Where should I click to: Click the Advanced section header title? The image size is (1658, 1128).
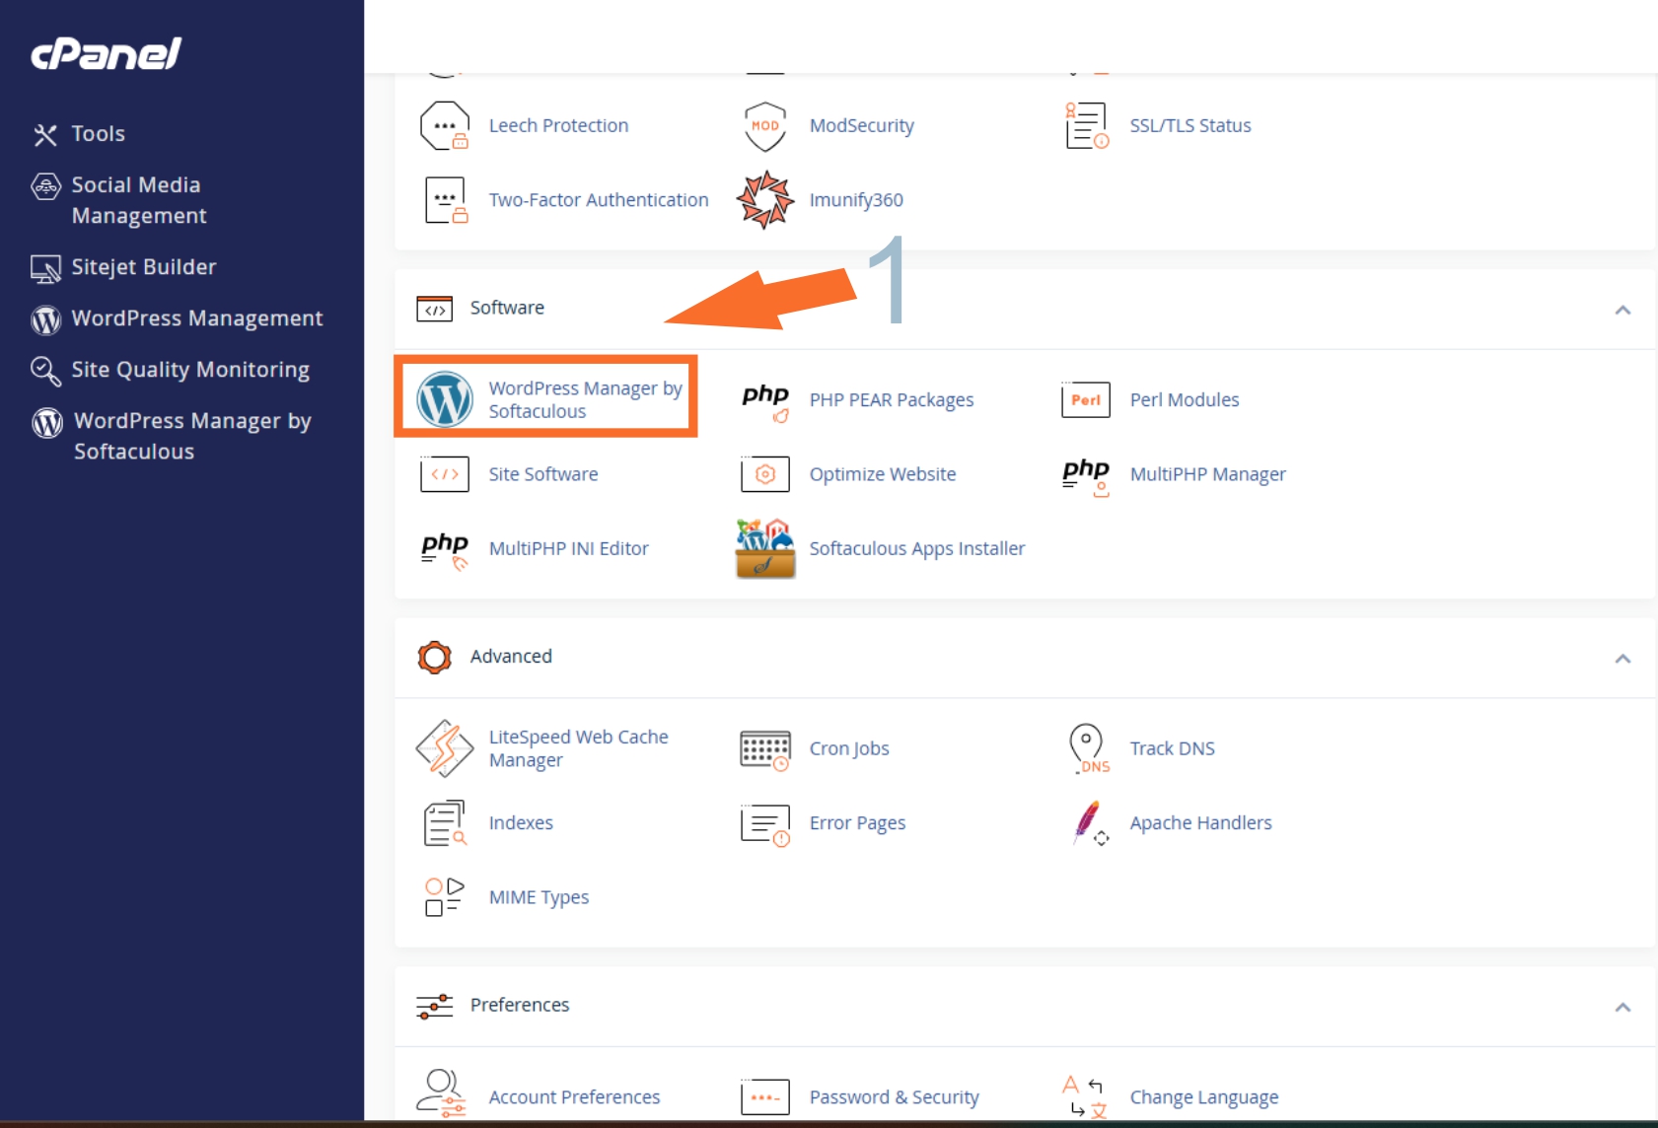(511, 656)
